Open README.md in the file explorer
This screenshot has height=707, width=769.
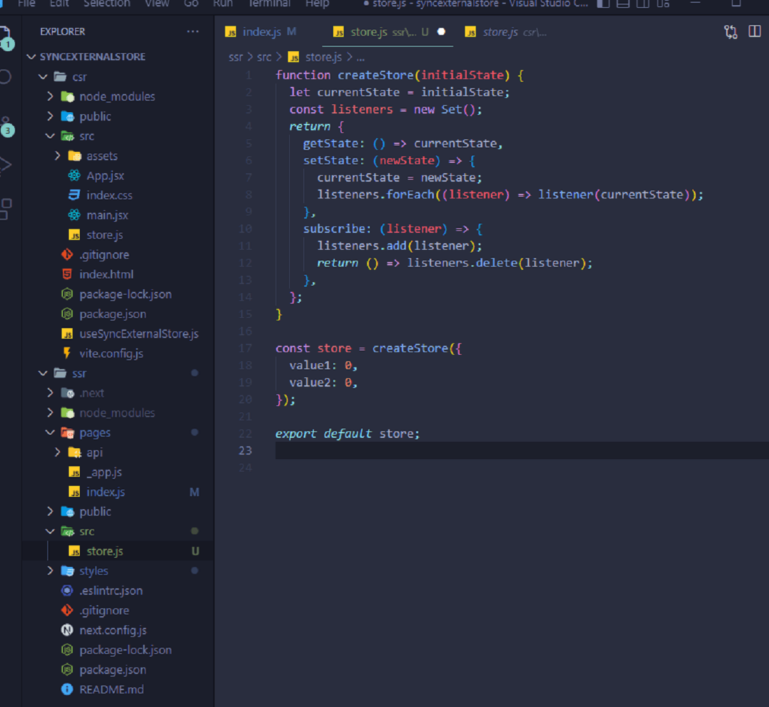coord(112,689)
